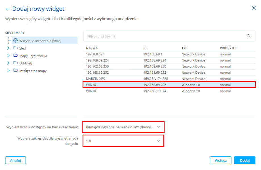Close the Dodaj nowy widget dialog
The width and height of the screenshot is (261, 170).
254,8
